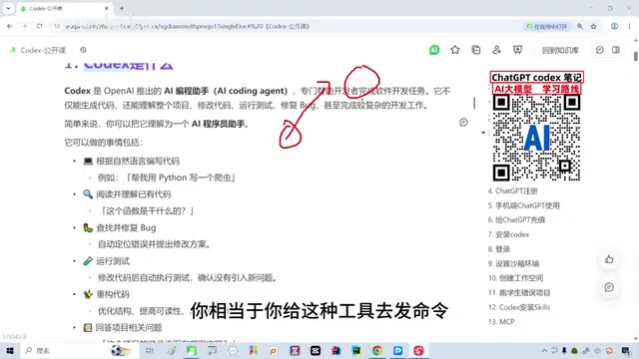Open the comments icon in the document header
Image resolution: width=639 pixels, height=359 pixels.
(x=599, y=50)
